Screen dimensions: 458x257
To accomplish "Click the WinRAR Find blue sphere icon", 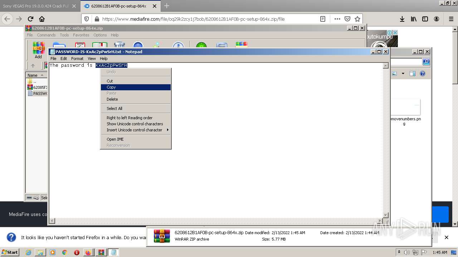I will coord(138,45).
